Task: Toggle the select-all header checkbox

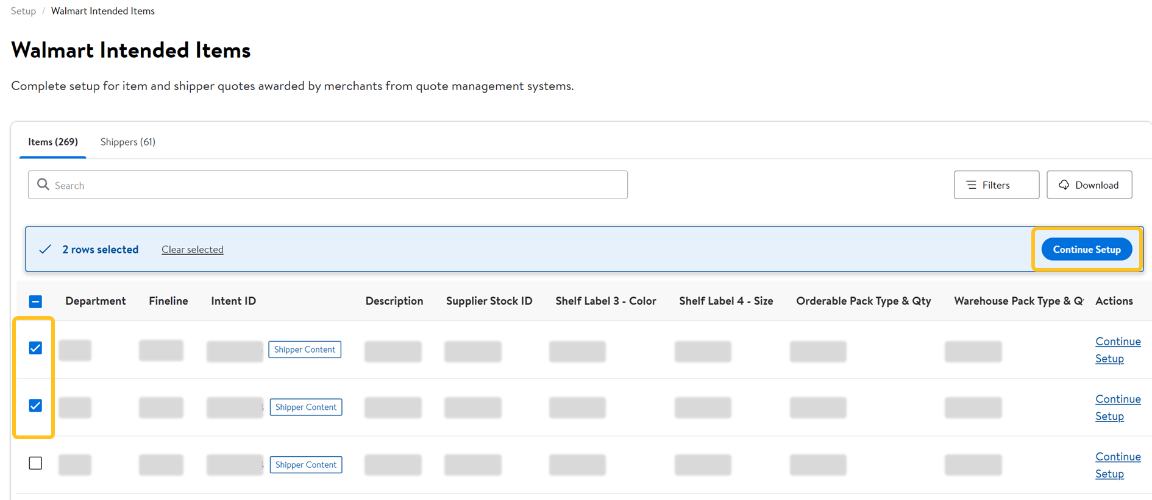Action: click(x=35, y=301)
